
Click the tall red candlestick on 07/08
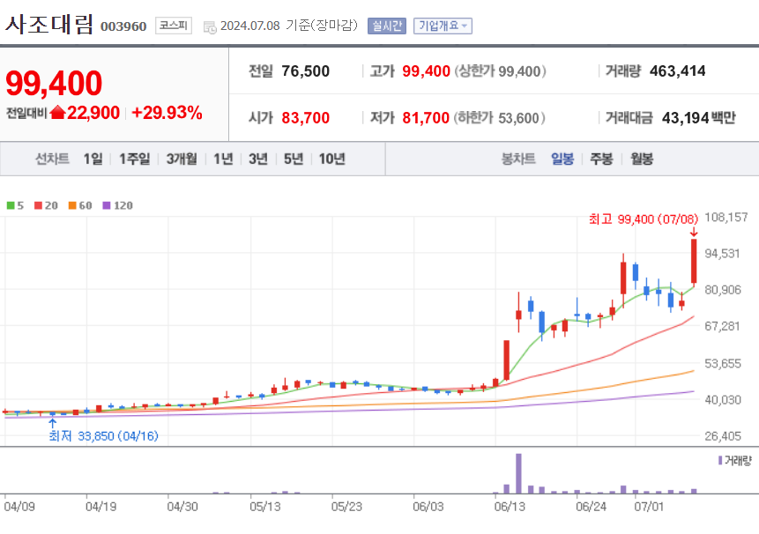pos(694,261)
